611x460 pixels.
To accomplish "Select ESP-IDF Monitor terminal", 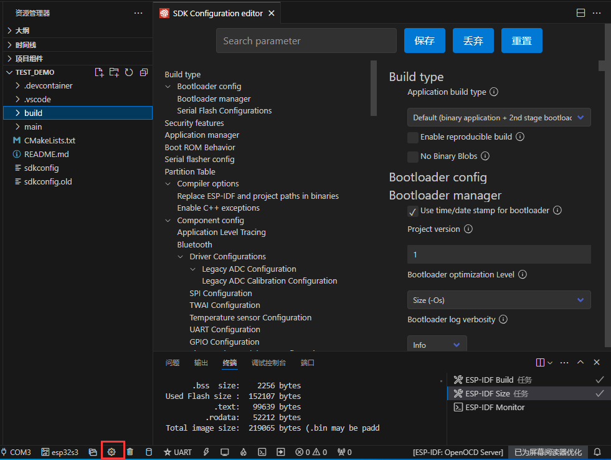I will point(528,408).
